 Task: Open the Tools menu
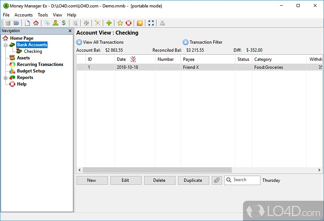(x=43, y=15)
